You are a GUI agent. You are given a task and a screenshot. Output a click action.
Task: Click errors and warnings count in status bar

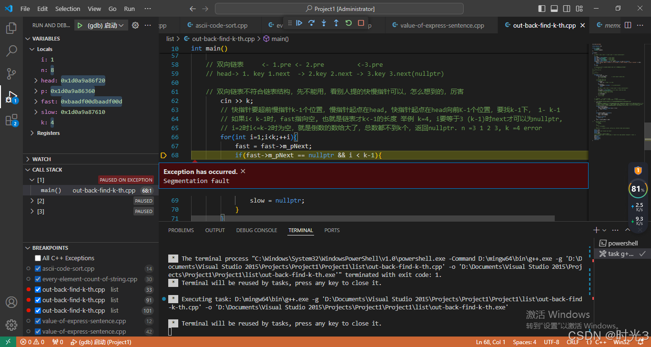pos(32,342)
